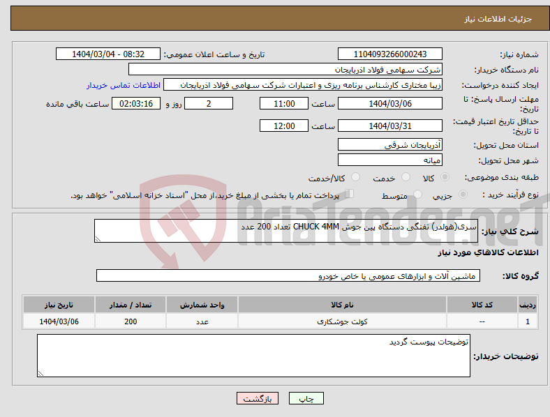The image size is (550, 417).
Task: Select the جزیی purchase type radio
Action: (x=463, y=194)
